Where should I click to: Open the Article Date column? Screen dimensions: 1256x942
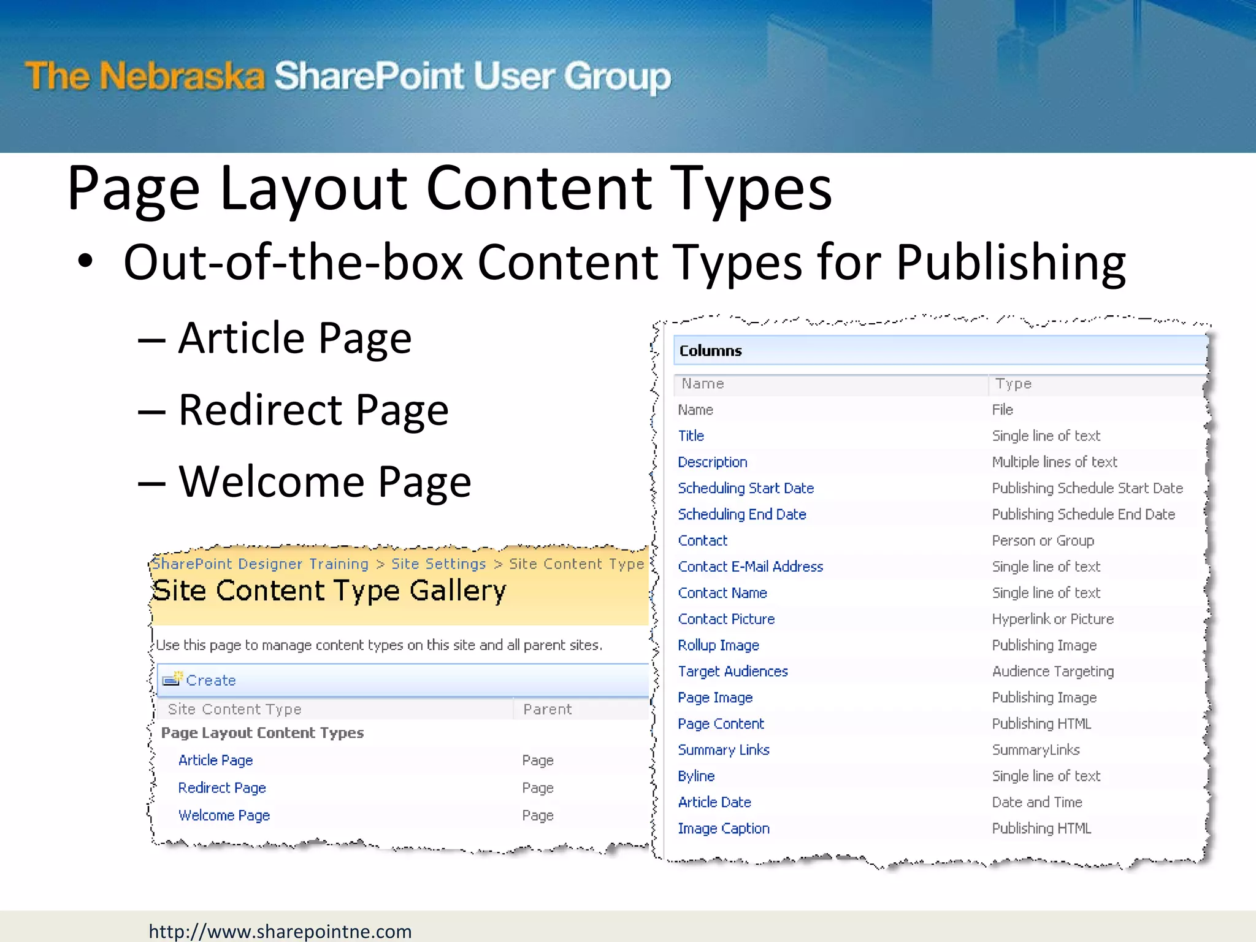714,802
